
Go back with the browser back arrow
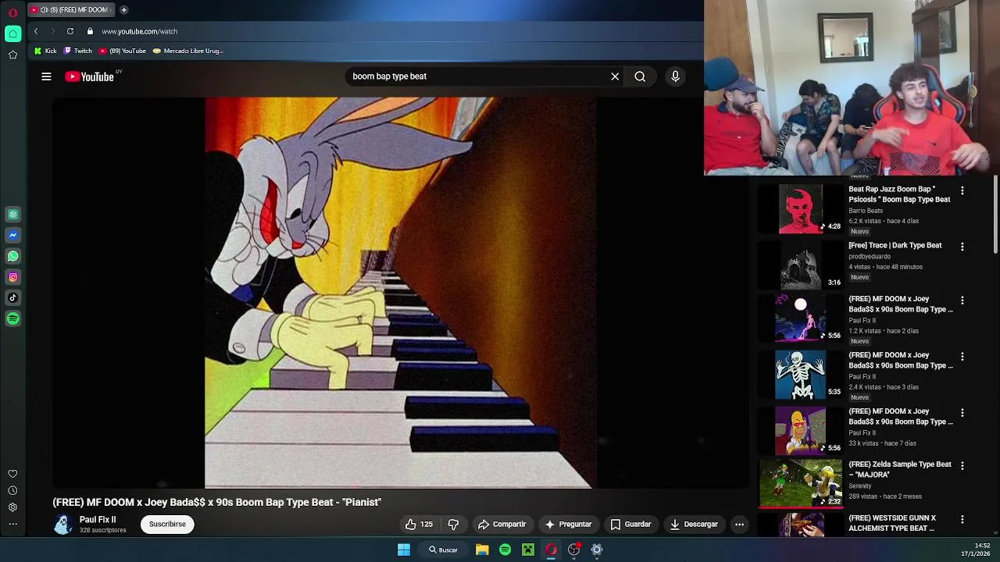pyautogui.click(x=35, y=31)
